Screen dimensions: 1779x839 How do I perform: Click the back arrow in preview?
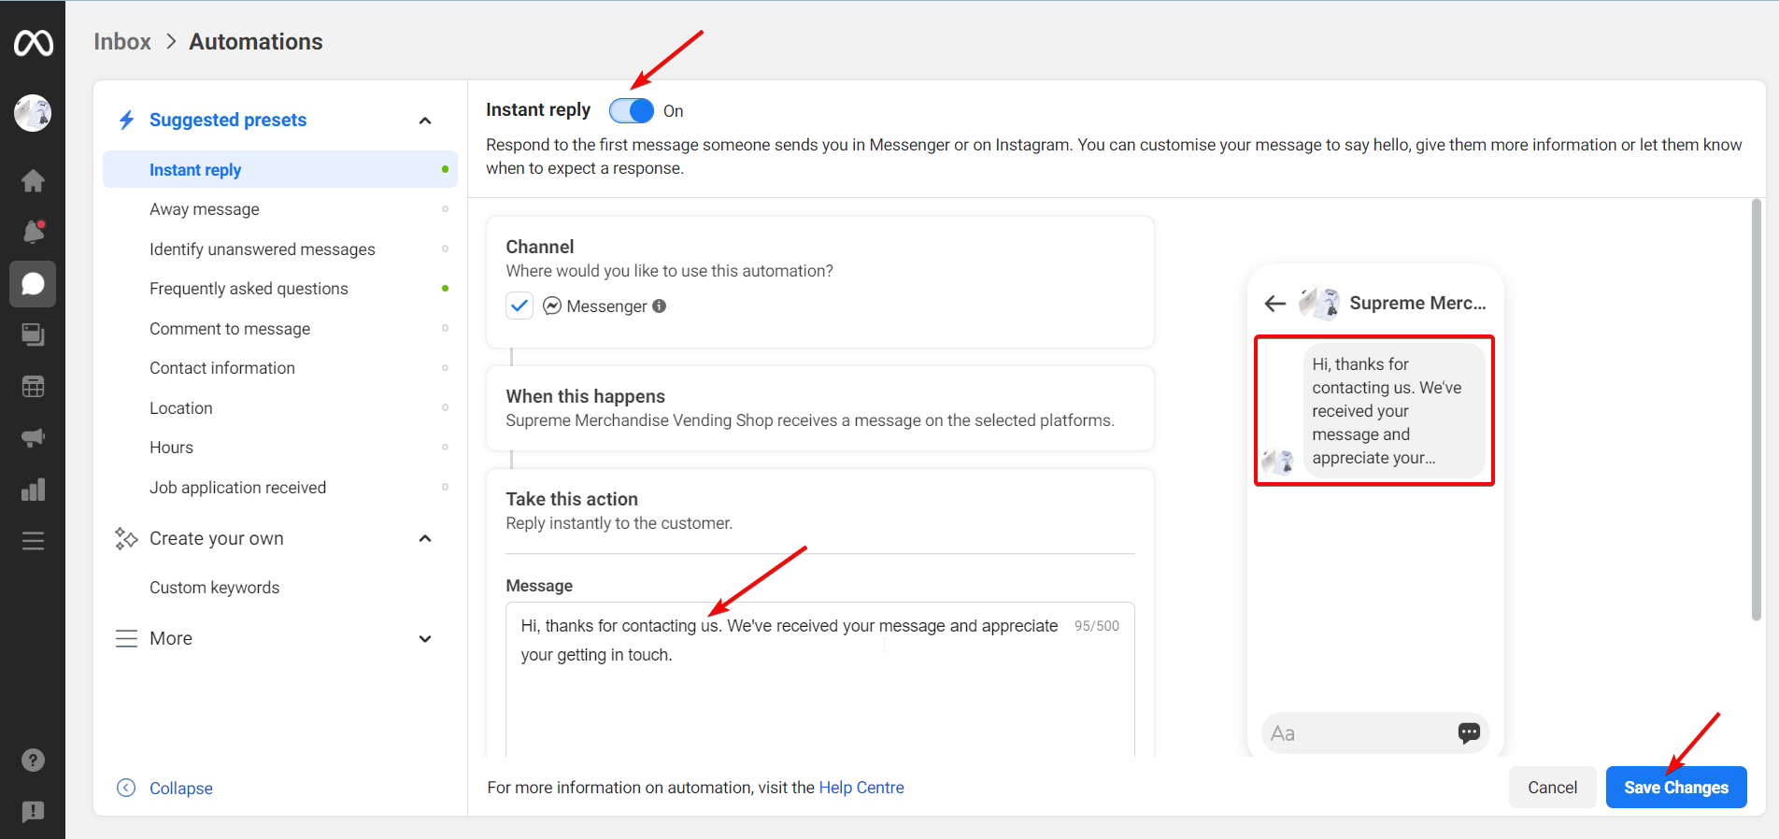(x=1274, y=303)
